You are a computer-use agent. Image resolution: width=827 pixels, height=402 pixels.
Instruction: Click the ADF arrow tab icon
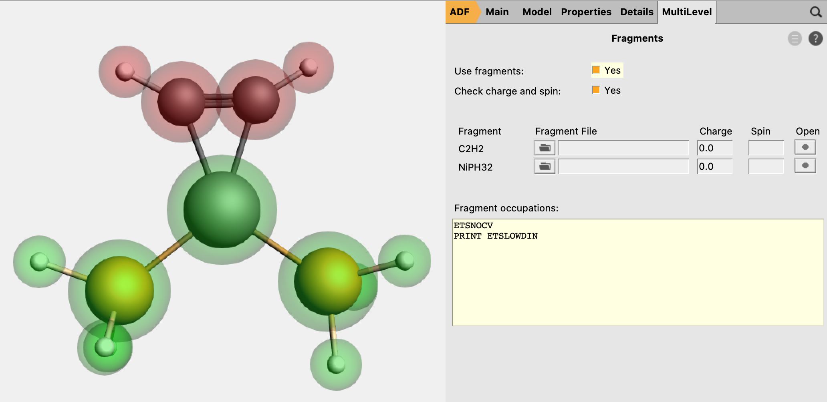[x=459, y=12]
